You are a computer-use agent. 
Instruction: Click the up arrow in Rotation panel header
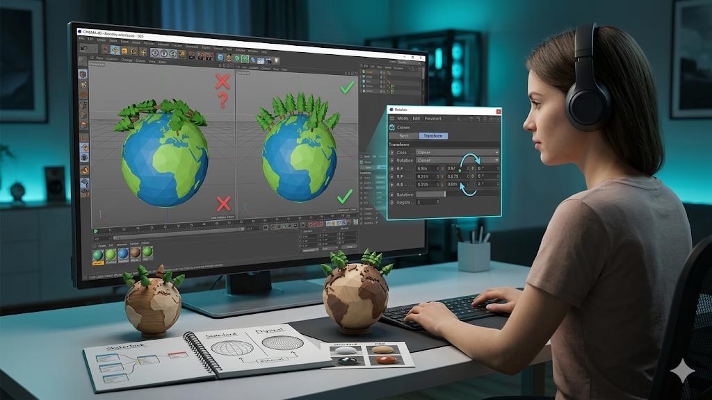pyautogui.click(x=470, y=119)
